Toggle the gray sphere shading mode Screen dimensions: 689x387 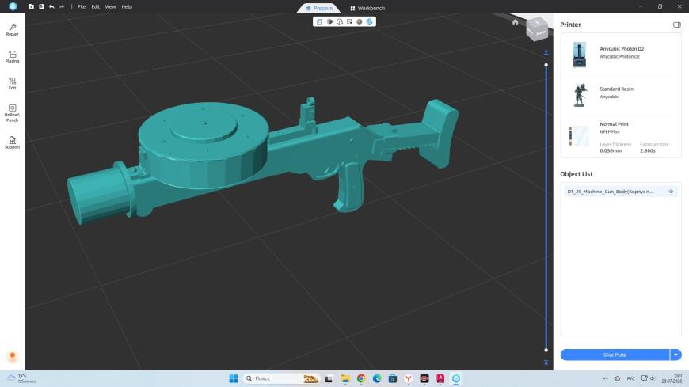pos(360,21)
